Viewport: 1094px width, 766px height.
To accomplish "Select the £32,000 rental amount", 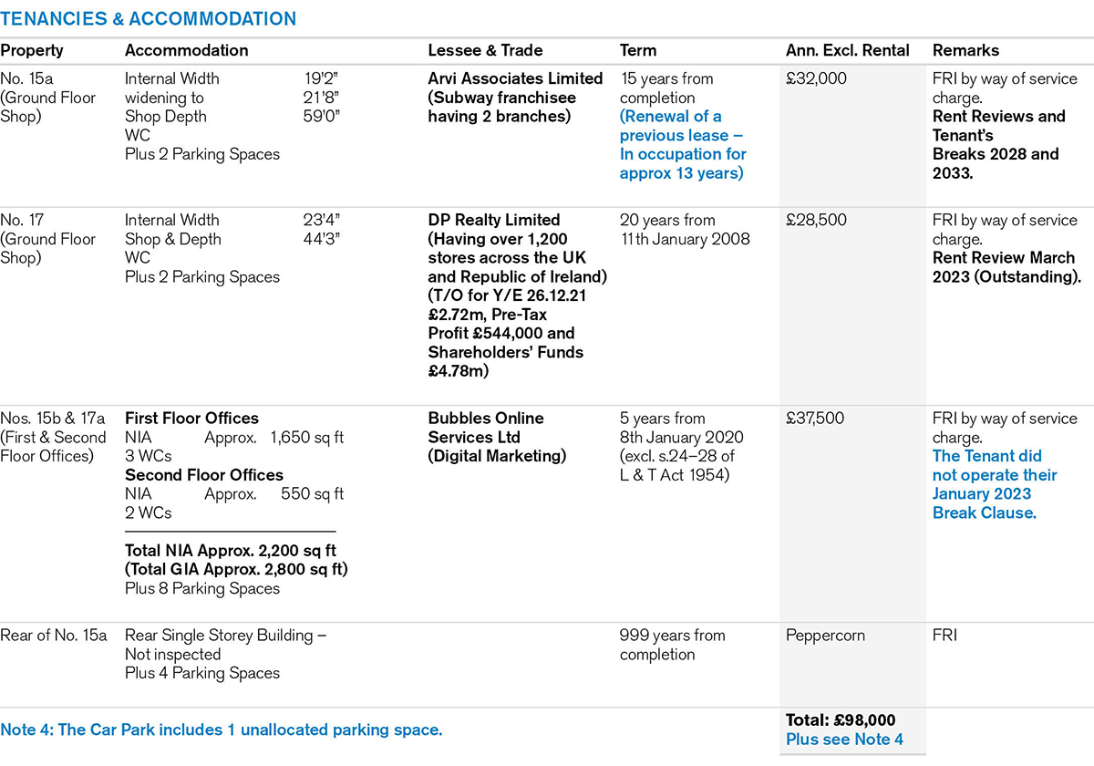I will point(816,79).
